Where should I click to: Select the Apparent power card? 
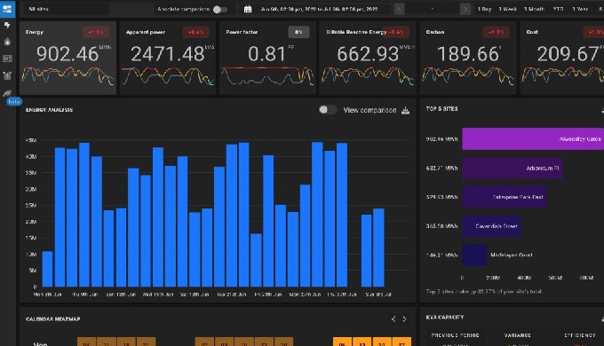tap(168, 59)
